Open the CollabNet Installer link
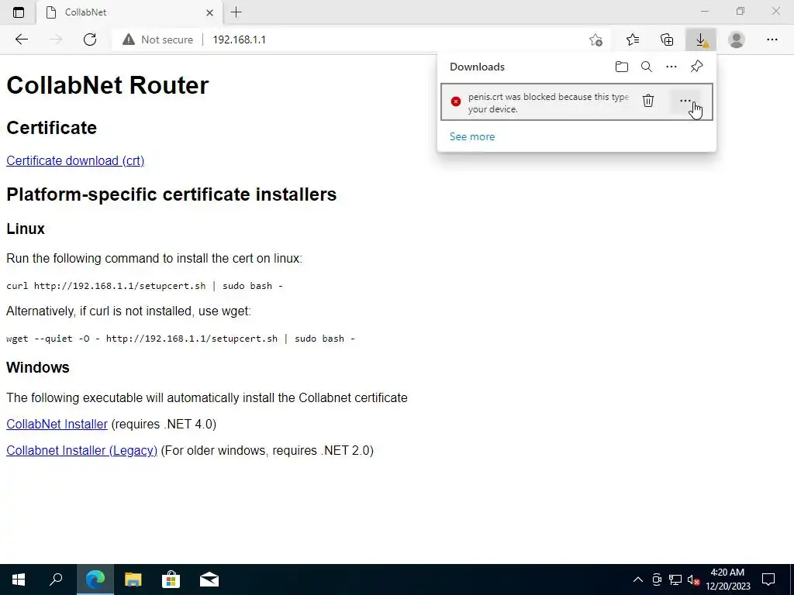 (x=57, y=424)
